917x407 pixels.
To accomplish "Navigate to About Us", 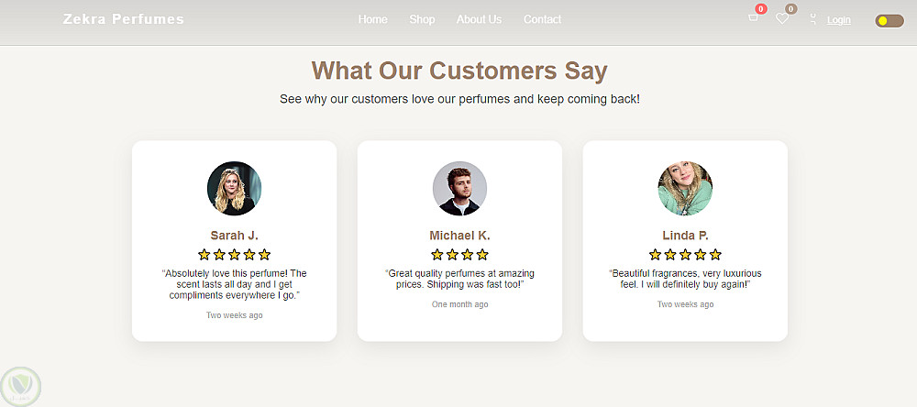I will (x=479, y=19).
